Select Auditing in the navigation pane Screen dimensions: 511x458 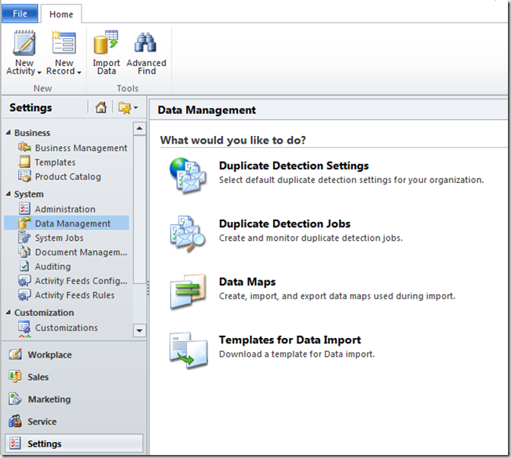pos(52,267)
